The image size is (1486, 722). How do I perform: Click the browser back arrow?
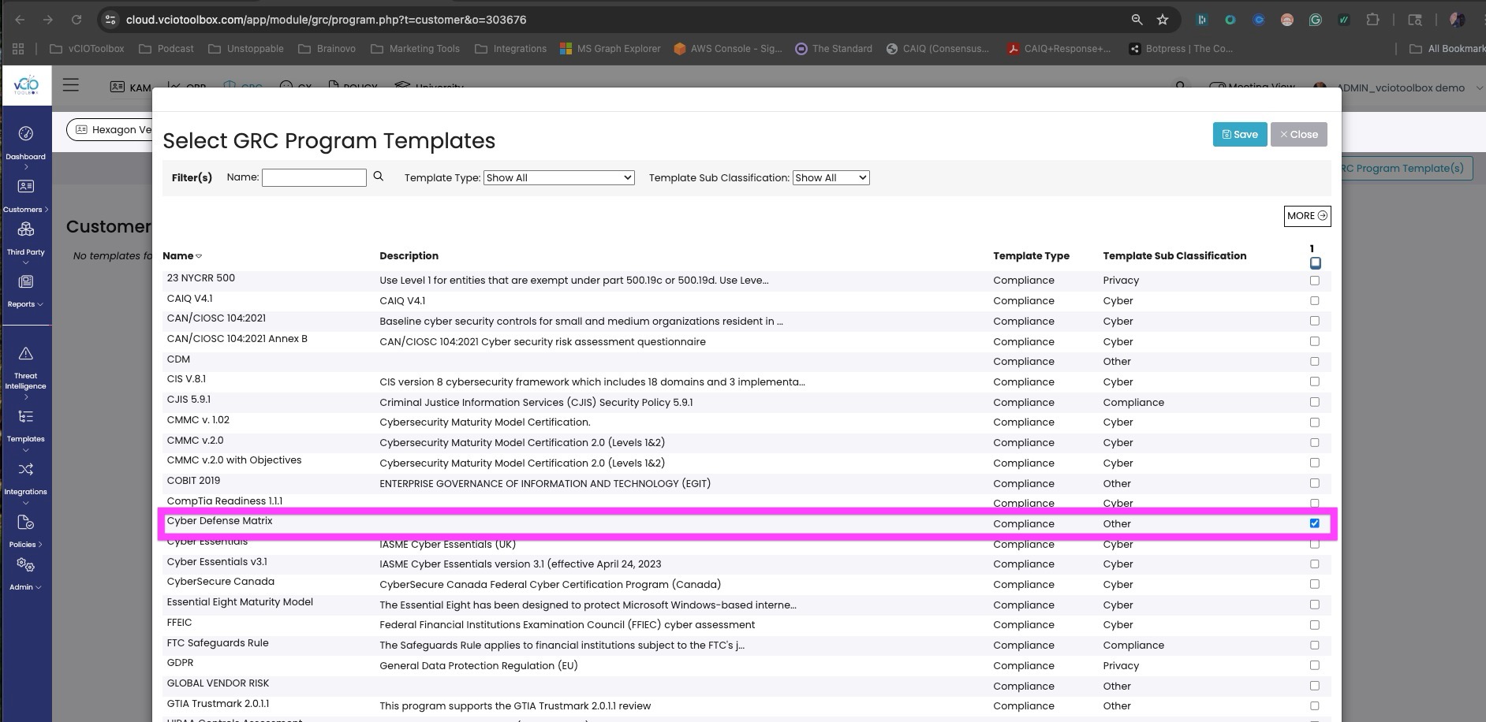[20, 20]
